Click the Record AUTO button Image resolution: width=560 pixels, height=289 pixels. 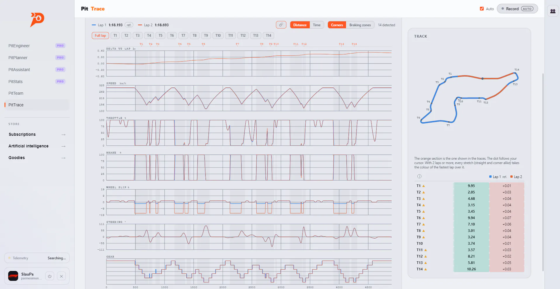point(517,9)
